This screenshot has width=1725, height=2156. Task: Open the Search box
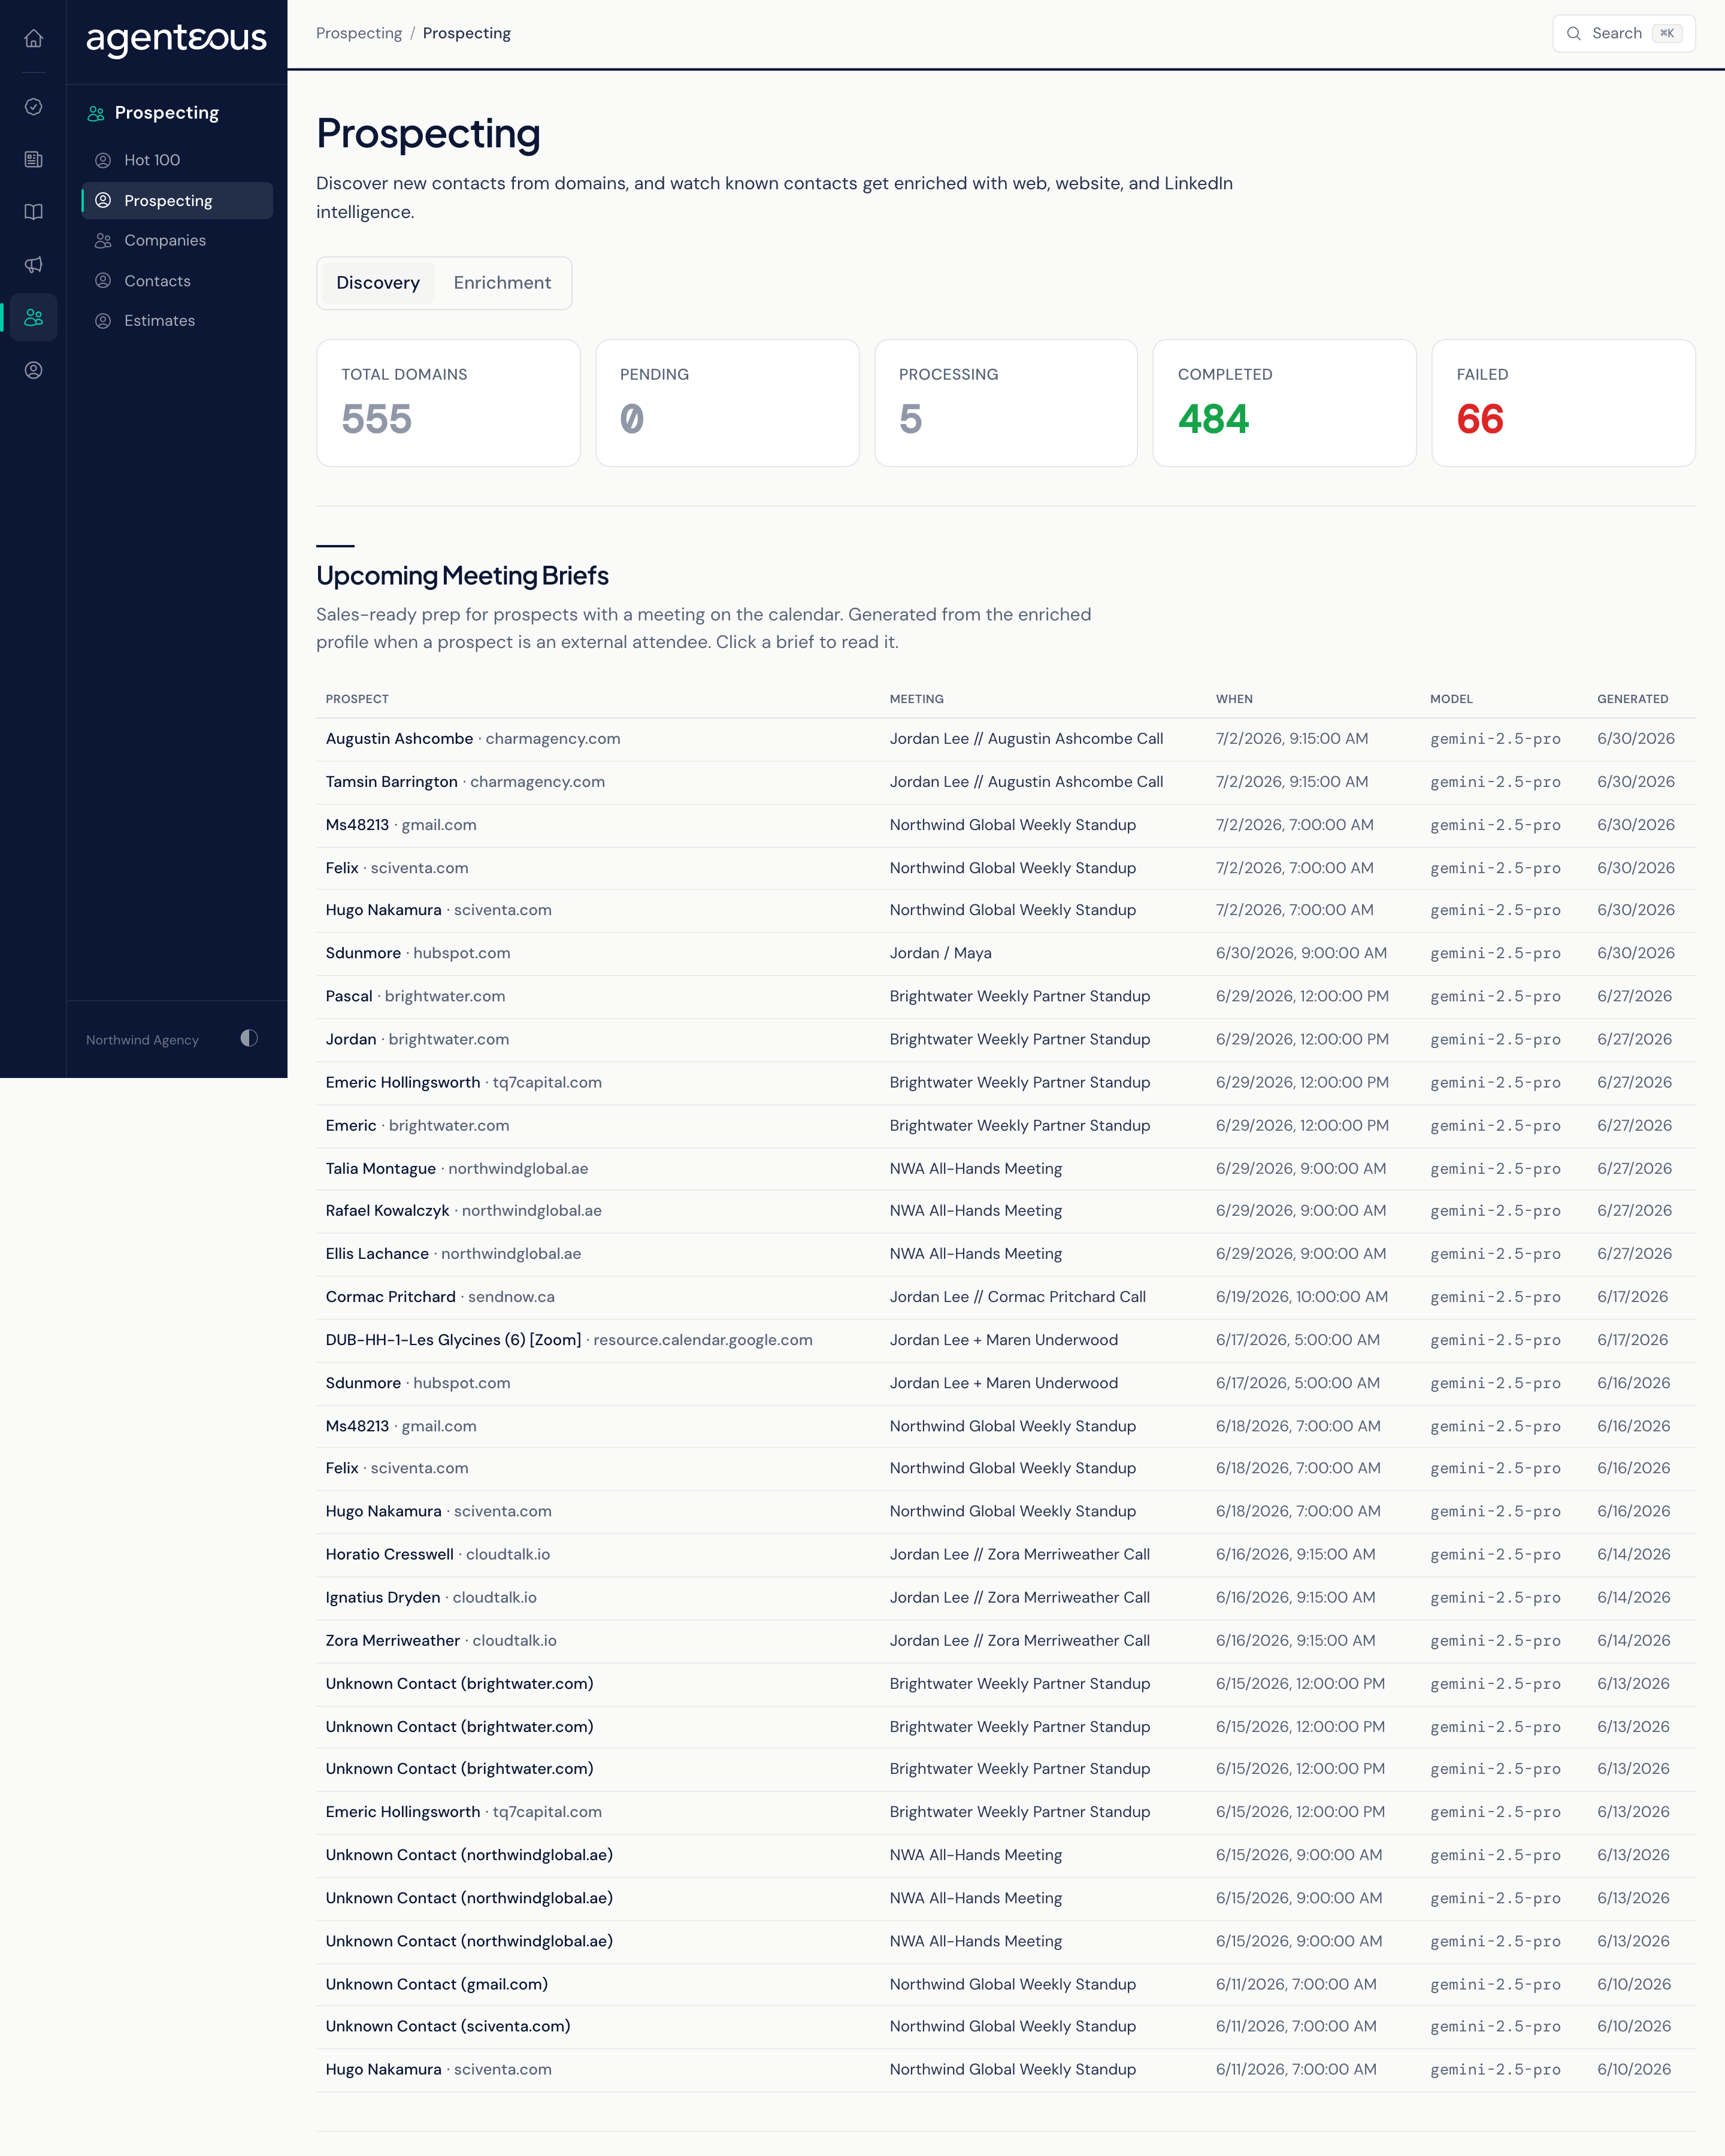pyautogui.click(x=1624, y=34)
